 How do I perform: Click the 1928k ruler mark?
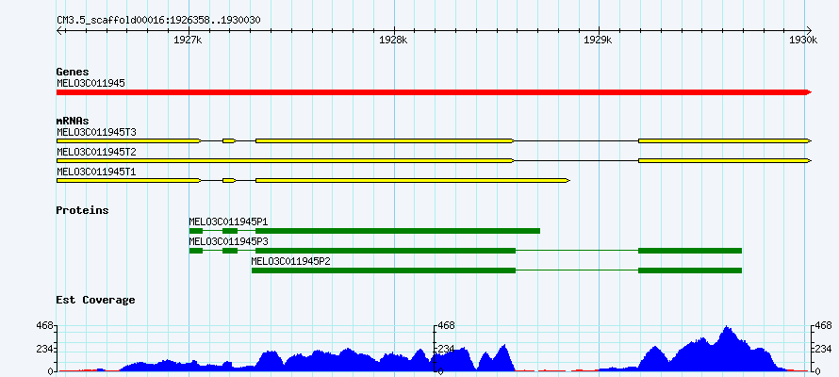393,41
